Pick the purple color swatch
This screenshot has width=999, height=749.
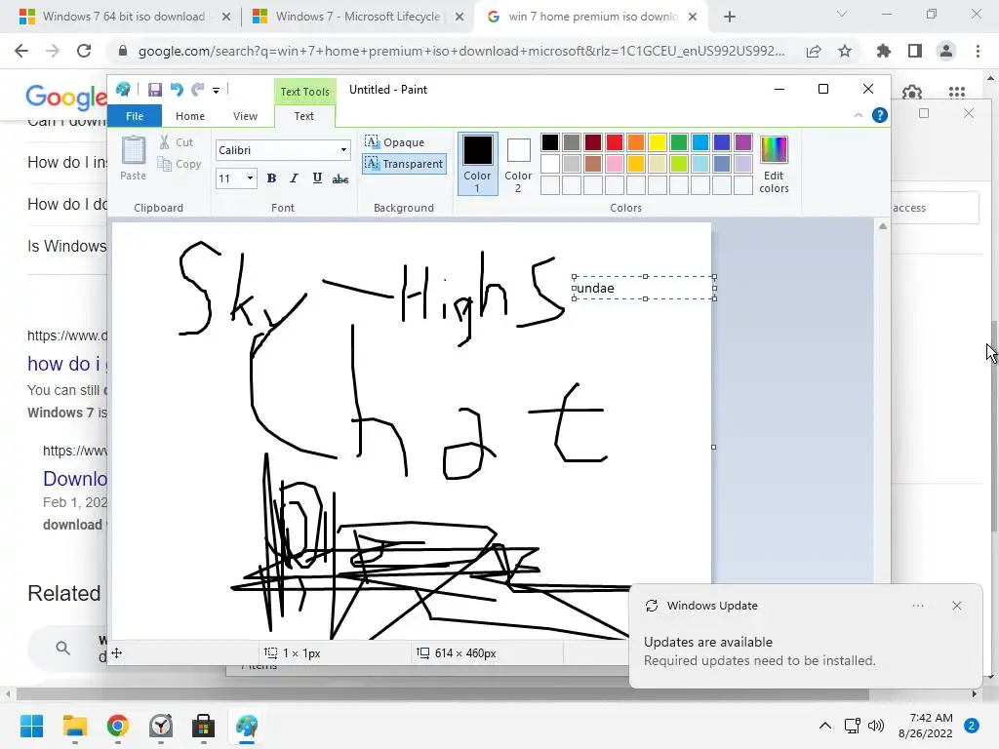tap(742, 142)
